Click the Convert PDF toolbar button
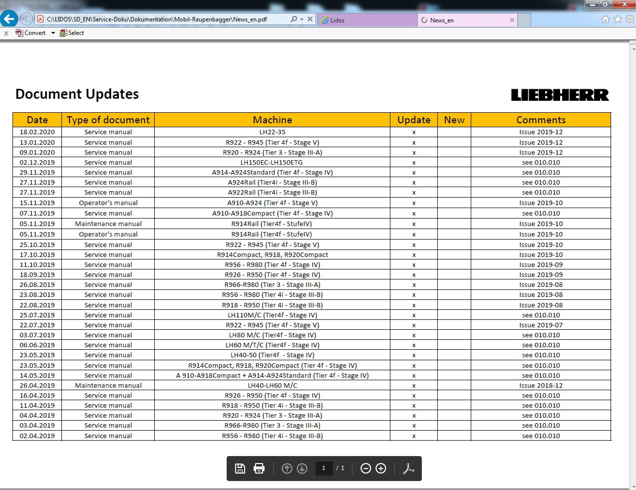The width and height of the screenshot is (636, 490). tap(30, 33)
